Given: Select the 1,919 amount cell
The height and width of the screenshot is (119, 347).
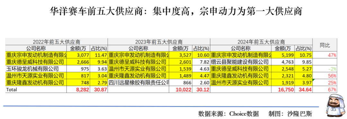Looking at the screenshot, I should point(283,83).
